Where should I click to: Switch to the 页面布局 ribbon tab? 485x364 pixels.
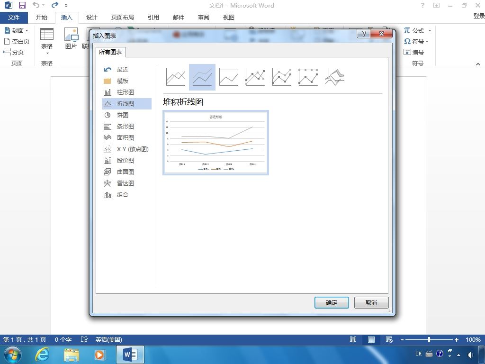[x=123, y=18]
